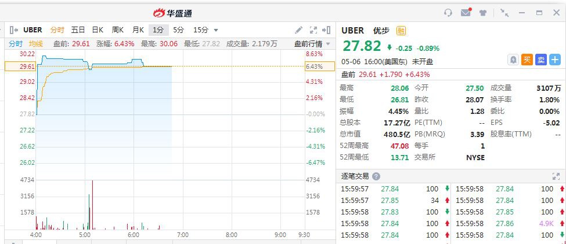Toggle the 均线 average line legend
The image size is (566, 244).
tap(36, 43)
